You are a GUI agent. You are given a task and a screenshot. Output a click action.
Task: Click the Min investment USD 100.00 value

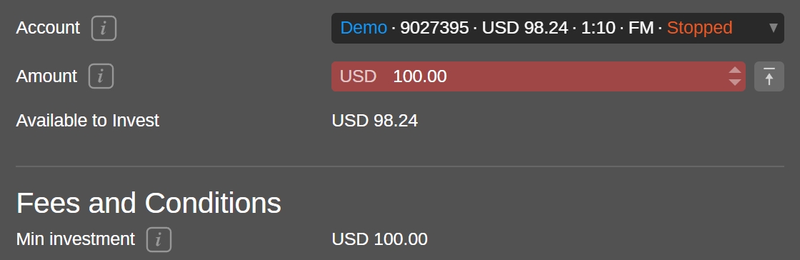coord(379,239)
